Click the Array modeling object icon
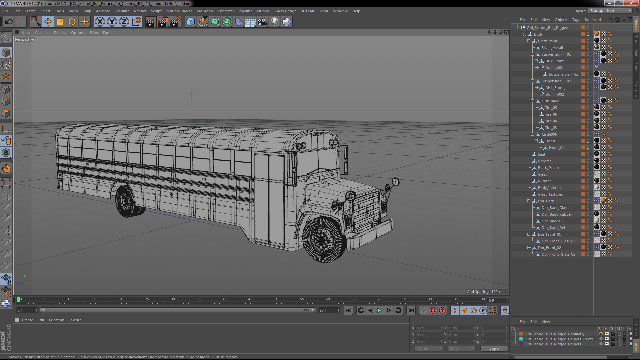Screen dimensions: 640x360 227,22
